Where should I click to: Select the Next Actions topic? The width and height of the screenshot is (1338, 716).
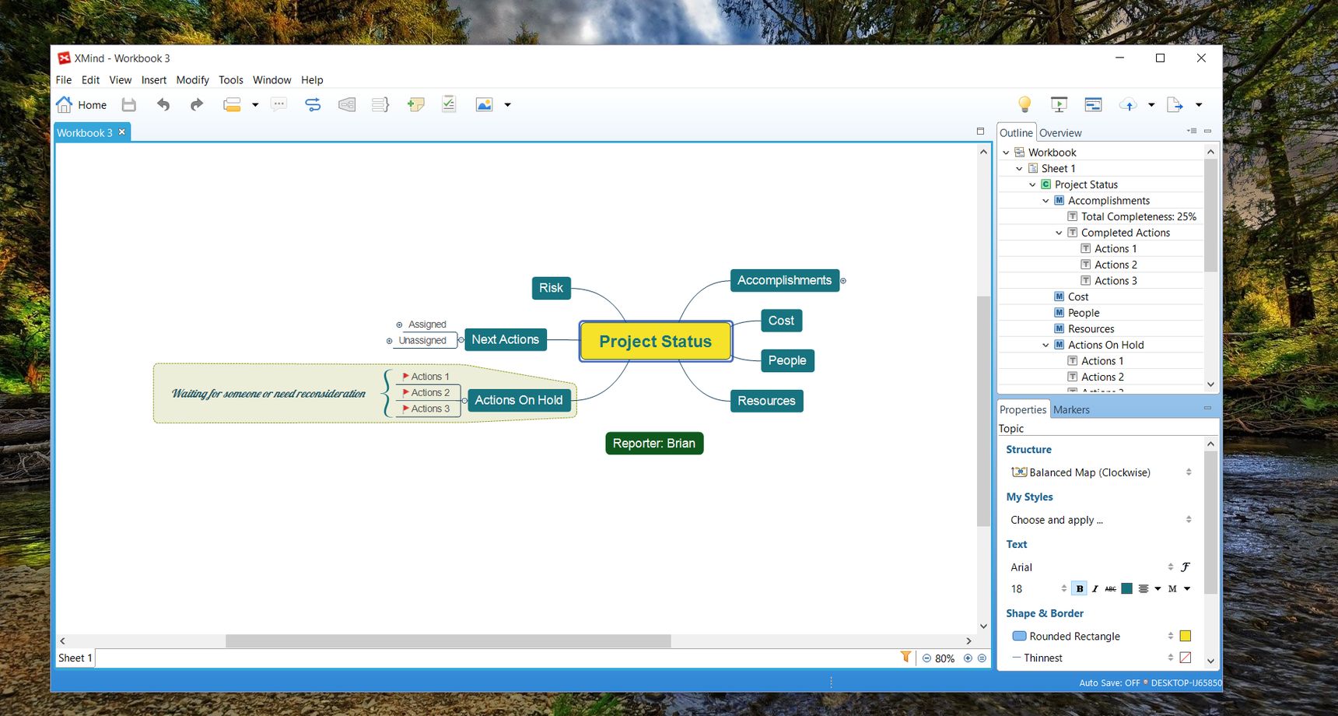point(505,340)
